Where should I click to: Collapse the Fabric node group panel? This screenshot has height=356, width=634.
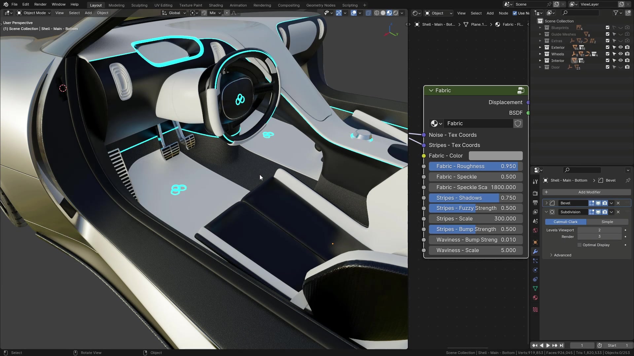(x=431, y=90)
